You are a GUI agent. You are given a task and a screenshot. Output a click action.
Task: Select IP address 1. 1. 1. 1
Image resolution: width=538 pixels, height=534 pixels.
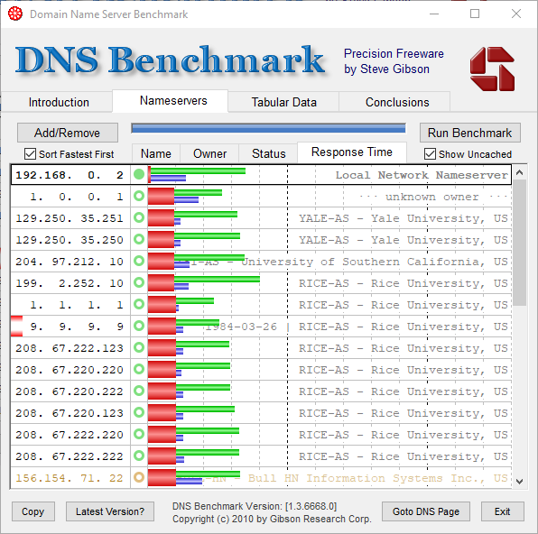(76, 305)
